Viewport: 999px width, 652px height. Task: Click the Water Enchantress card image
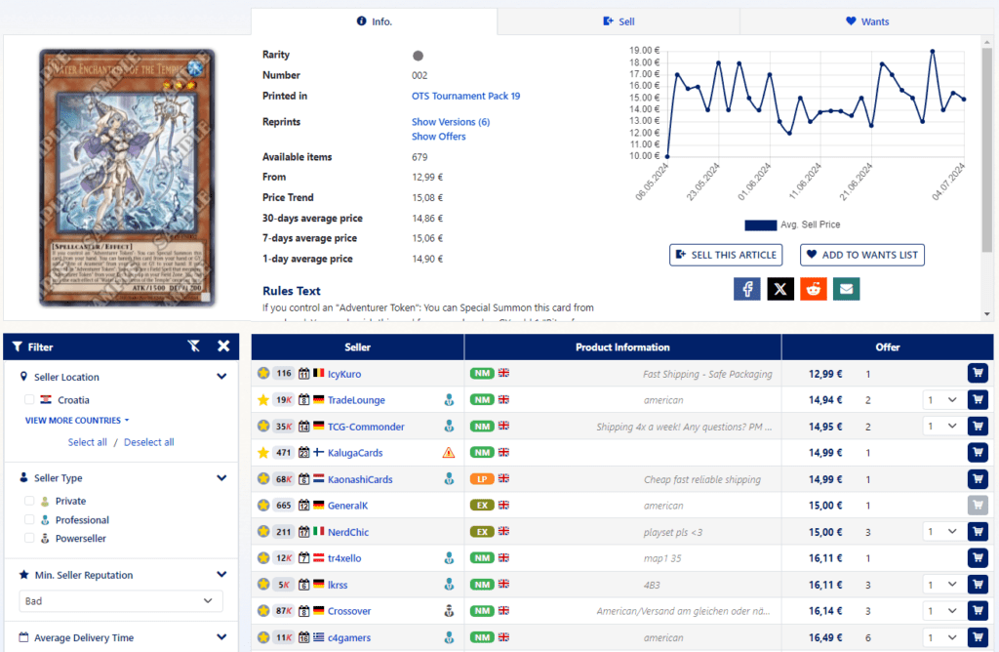(x=127, y=178)
